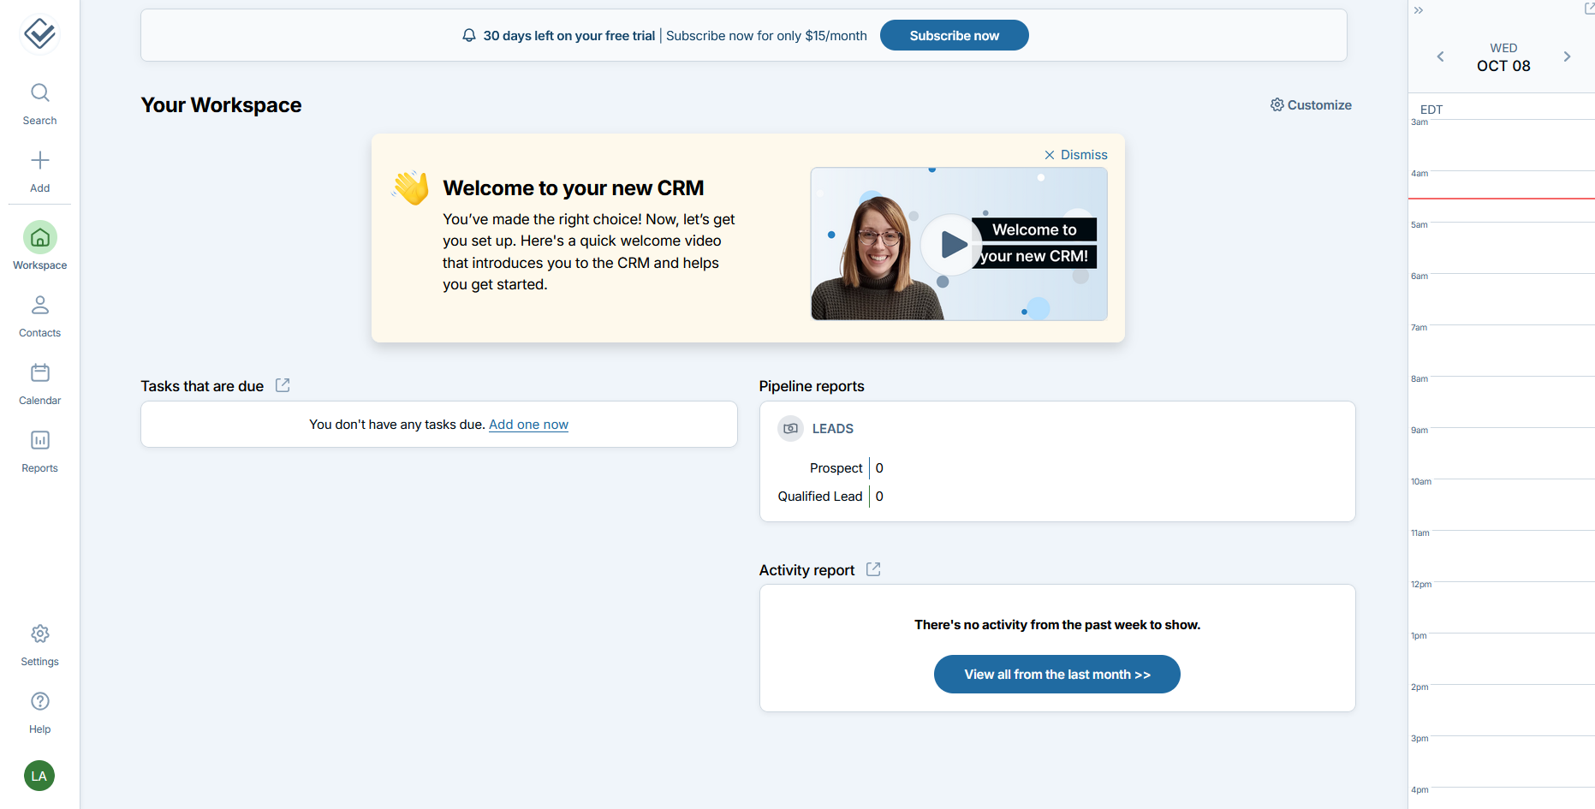
Task: Go to the previous day in the calendar
Action: coord(1440,57)
